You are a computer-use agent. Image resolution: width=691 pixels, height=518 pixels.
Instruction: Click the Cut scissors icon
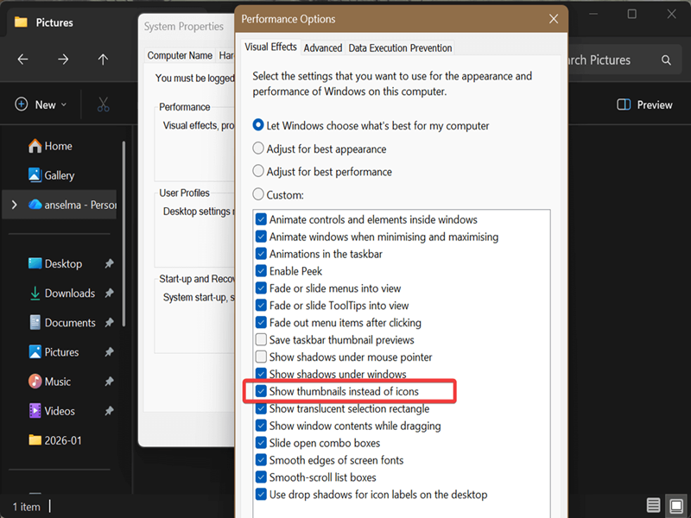click(104, 104)
